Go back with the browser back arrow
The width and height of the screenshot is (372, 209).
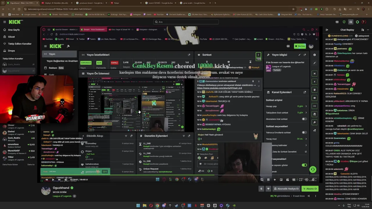tap(3, 9)
